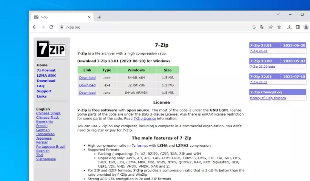Open the translate page icon
Viewport: 310px width, 181px height.
tap(262, 27)
